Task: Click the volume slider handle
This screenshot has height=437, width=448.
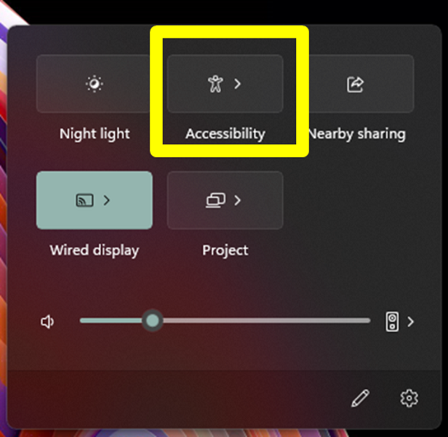Action: click(x=152, y=320)
